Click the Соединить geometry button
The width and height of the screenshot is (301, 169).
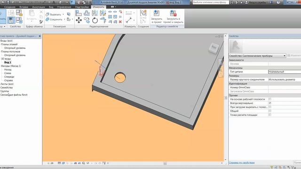(x=54, y=19)
